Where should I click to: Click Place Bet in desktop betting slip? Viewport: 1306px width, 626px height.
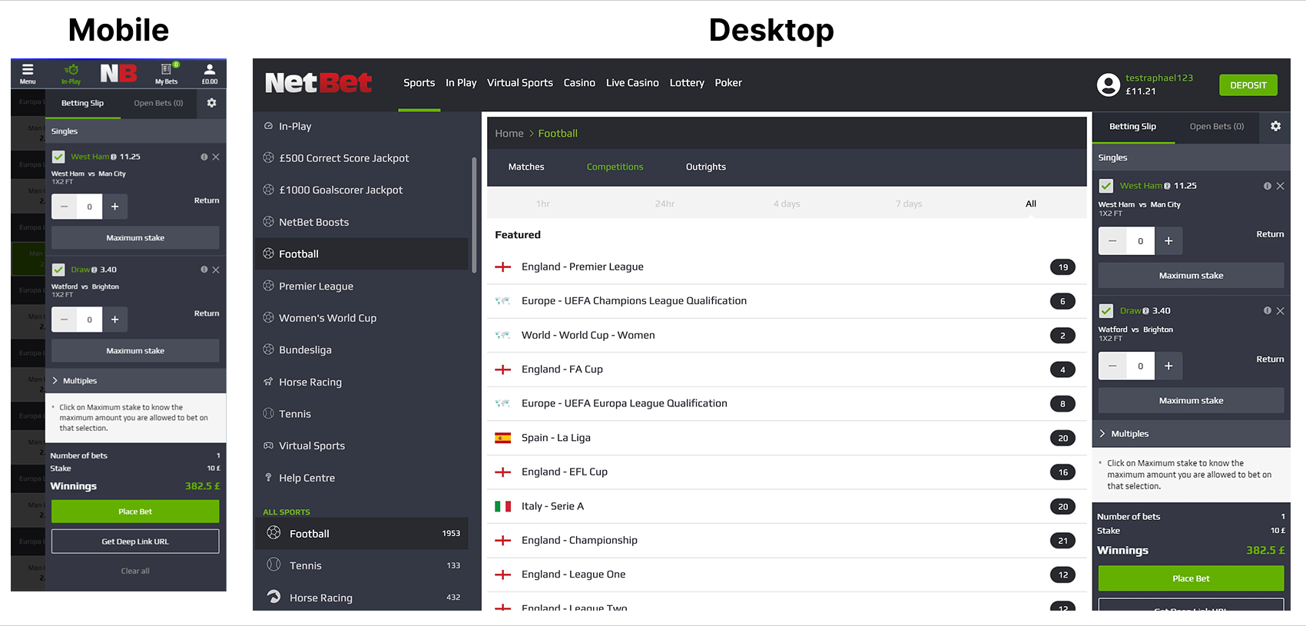pyautogui.click(x=1191, y=578)
